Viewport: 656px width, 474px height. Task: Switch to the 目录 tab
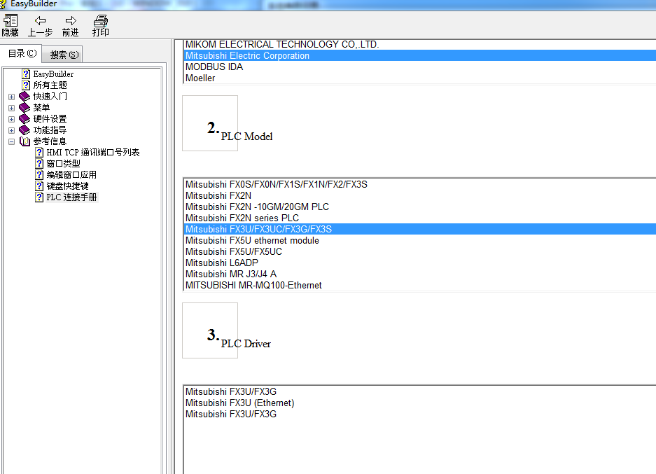point(22,54)
